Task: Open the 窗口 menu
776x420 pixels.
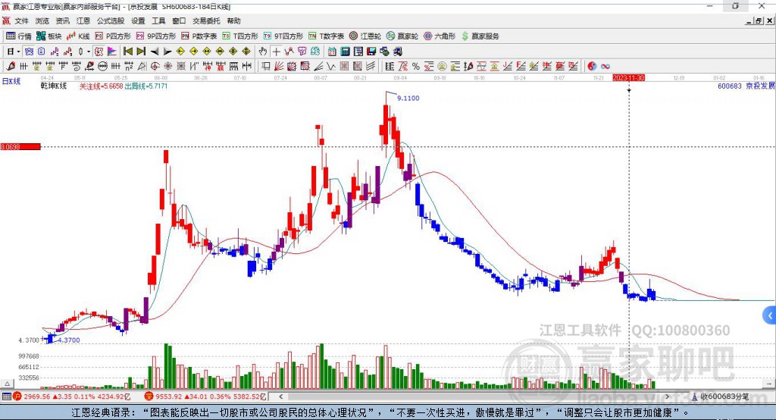Action: pos(179,20)
